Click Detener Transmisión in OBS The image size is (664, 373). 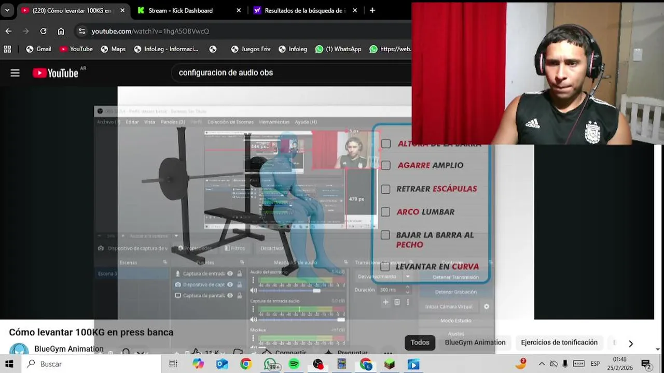[455, 277]
